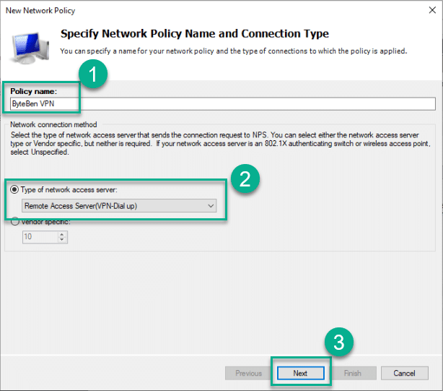The image size is (443, 391).
Task: Increase the vendor specific value with up arrow
Action: pos(62,234)
